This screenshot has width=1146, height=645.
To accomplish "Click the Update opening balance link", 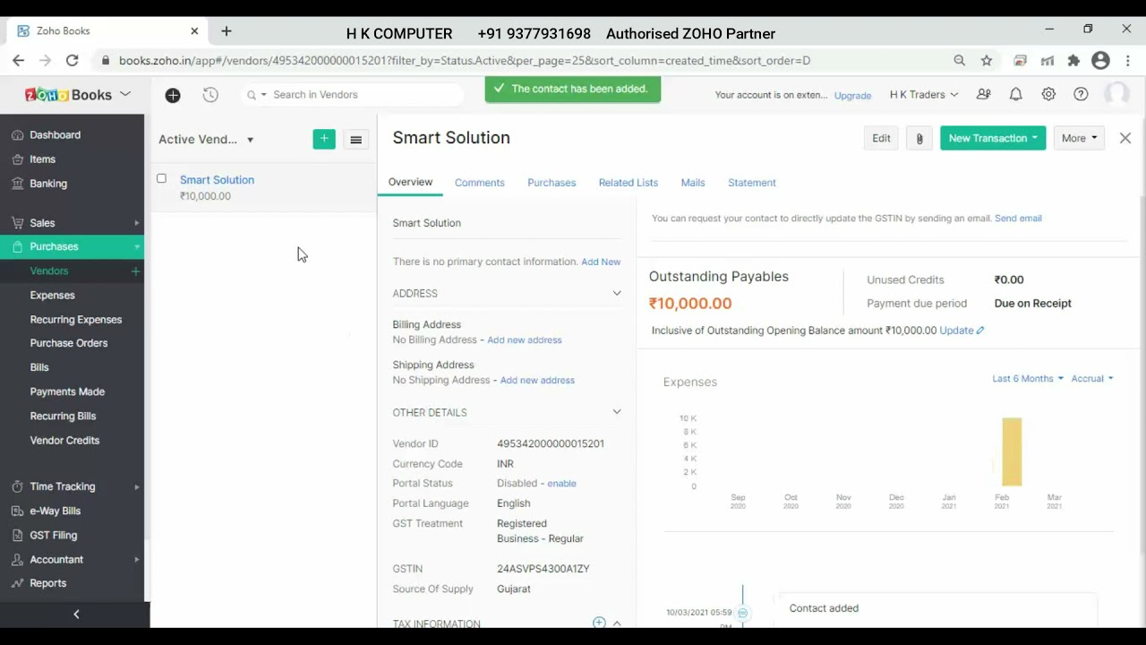I will coord(956,331).
